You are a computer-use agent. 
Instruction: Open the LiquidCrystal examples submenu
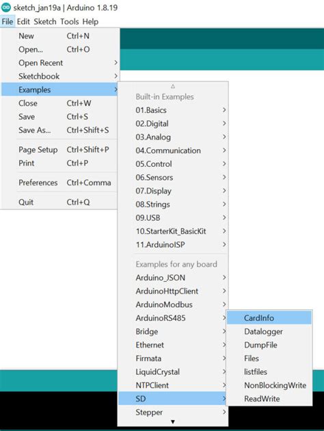(173, 372)
